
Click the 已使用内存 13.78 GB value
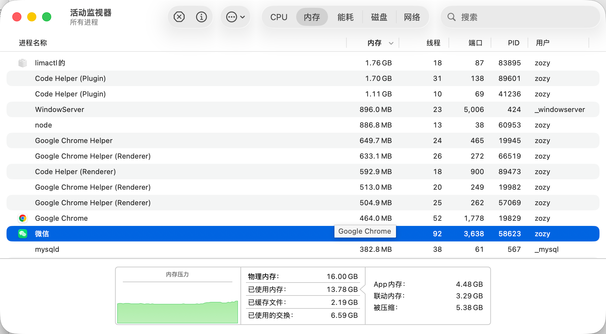pos(342,289)
